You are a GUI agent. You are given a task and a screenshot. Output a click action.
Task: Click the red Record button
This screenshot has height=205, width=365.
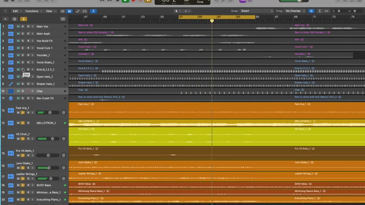coord(133,1)
